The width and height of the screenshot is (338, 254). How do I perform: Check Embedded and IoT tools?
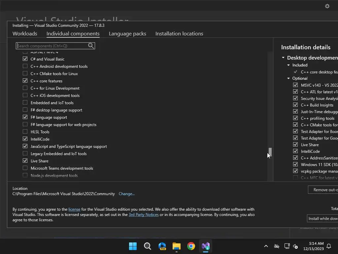click(25, 103)
